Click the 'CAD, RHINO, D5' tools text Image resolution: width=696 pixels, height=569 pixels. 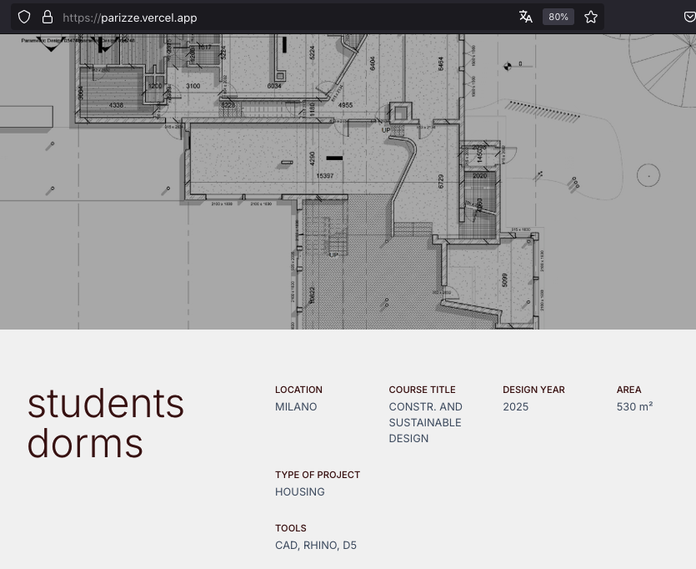pyautogui.click(x=315, y=545)
